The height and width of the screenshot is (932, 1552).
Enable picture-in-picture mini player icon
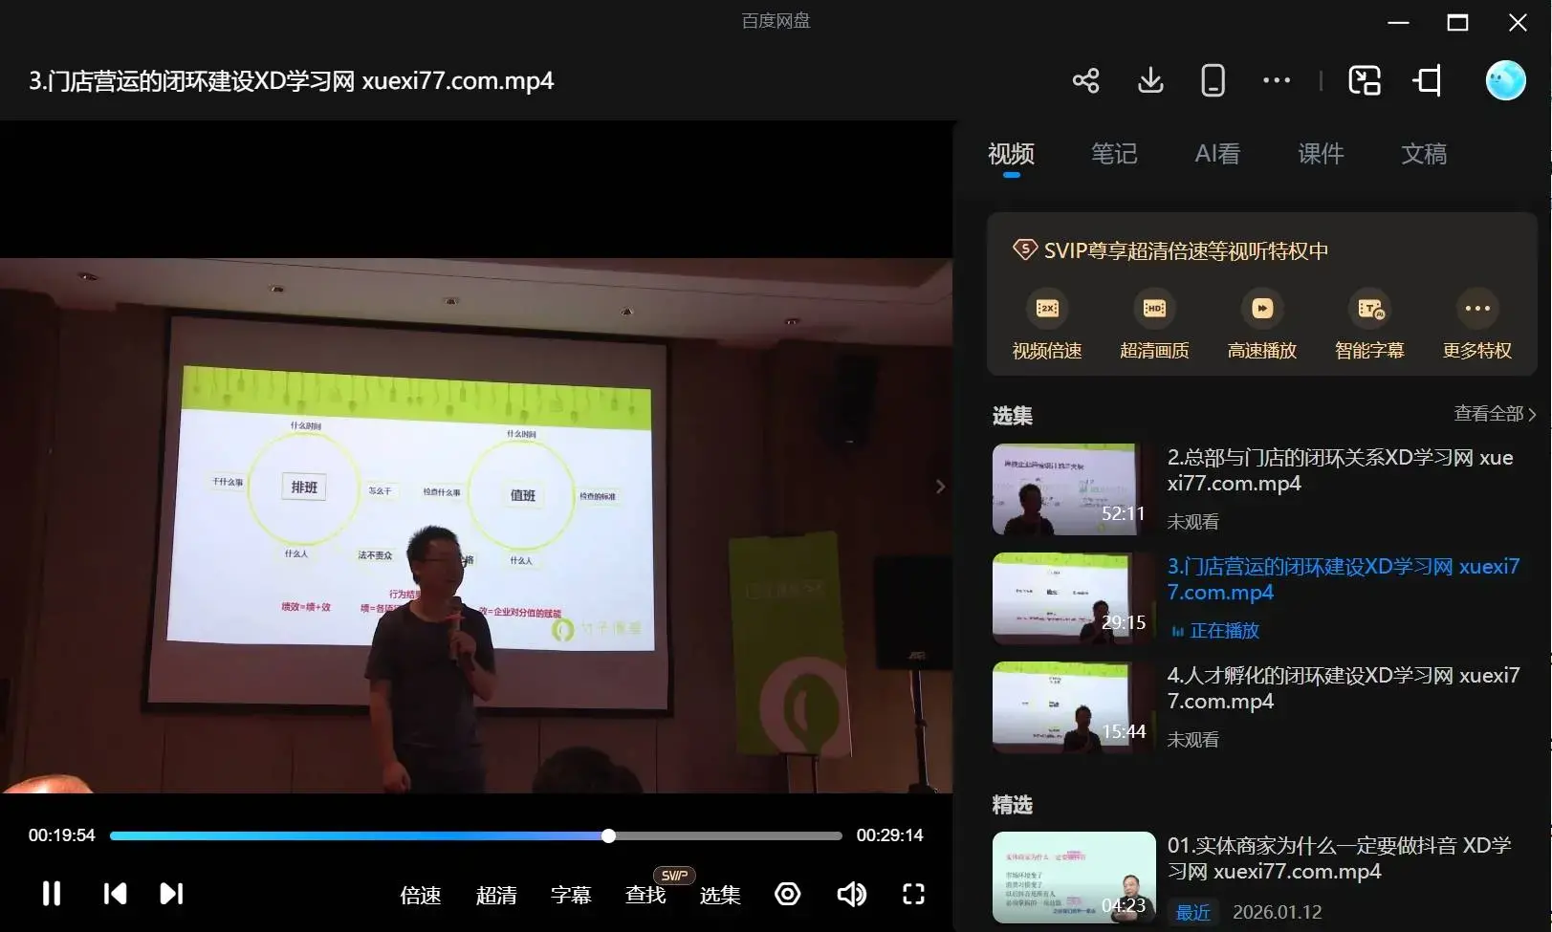pyautogui.click(x=1365, y=80)
